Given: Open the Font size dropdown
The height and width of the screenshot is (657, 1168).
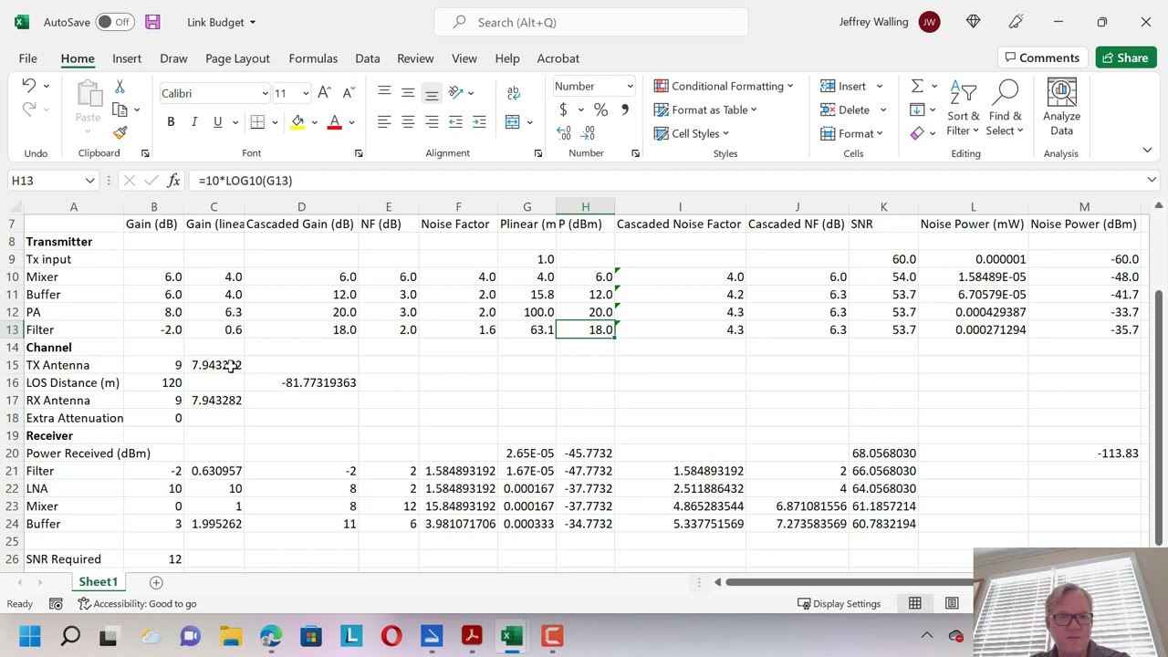Looking at the screenshot, I should pos(305,93).
